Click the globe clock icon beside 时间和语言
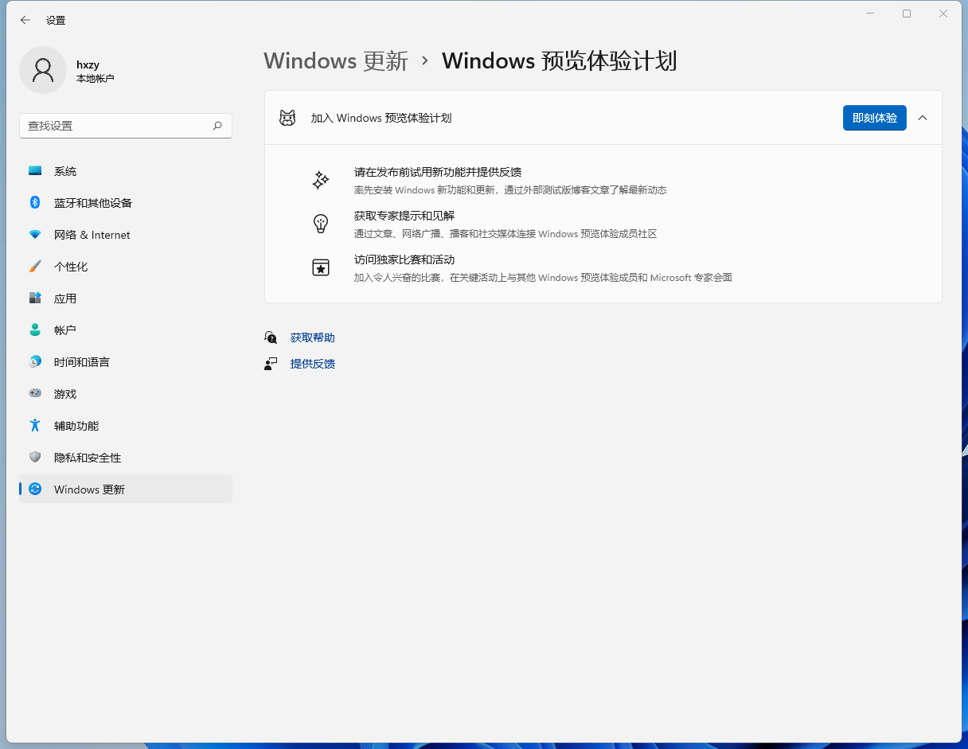 (35, 362)
